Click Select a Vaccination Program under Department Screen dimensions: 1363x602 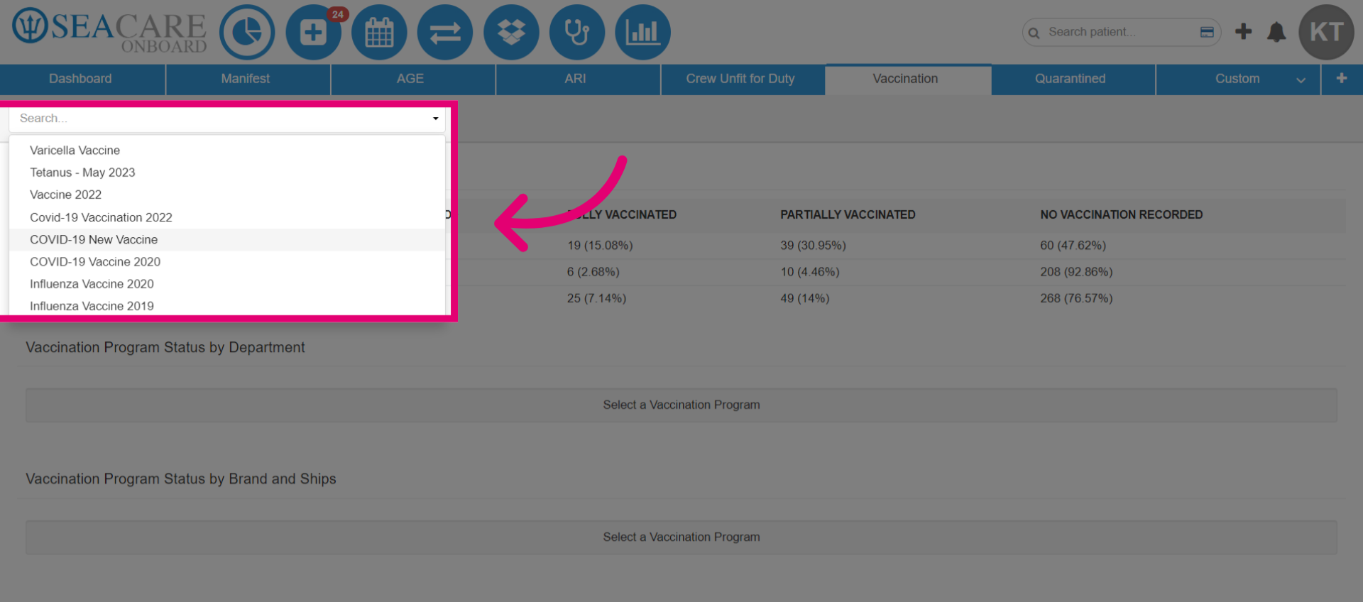click(681, 405)
